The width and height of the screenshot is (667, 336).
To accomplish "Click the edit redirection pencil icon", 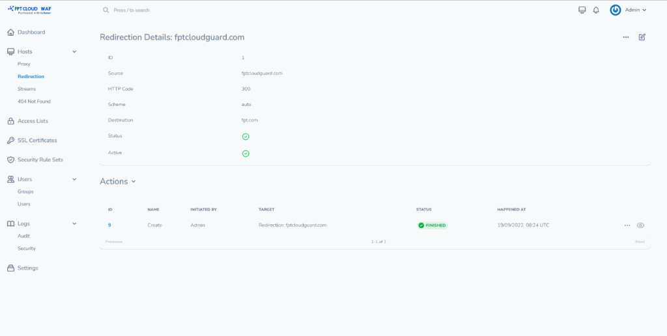I will click(x=642, y=37).
